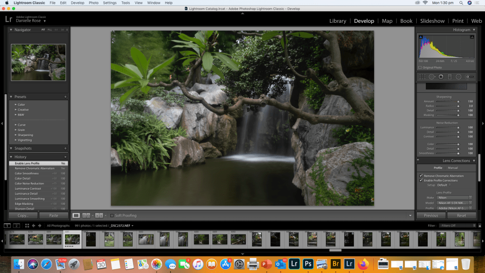The height and width of the screenshot is (273, 485).
Task: Choose the Red Eye Correction tool
Action: pos(440,76)
